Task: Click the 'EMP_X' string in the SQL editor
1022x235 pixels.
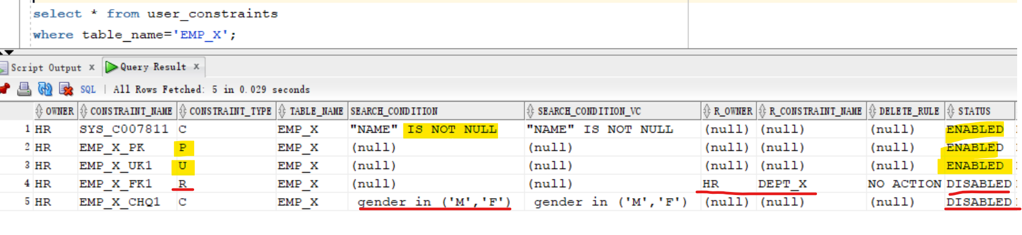Action: coord(201,35)
